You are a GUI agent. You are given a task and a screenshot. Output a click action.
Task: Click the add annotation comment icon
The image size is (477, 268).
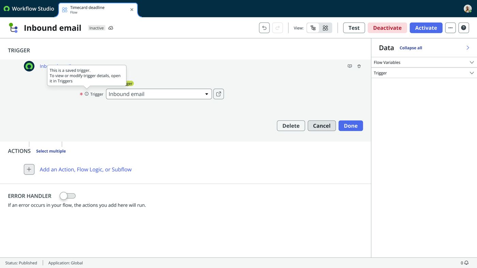coord(350,66)
